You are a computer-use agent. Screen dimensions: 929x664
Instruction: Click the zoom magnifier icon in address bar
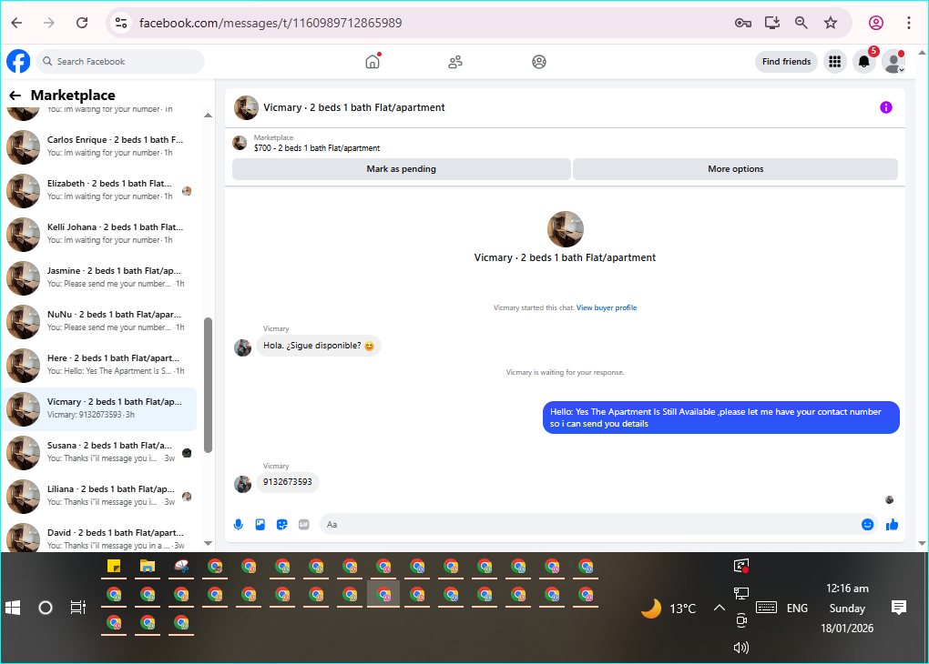tap(801, 23)
